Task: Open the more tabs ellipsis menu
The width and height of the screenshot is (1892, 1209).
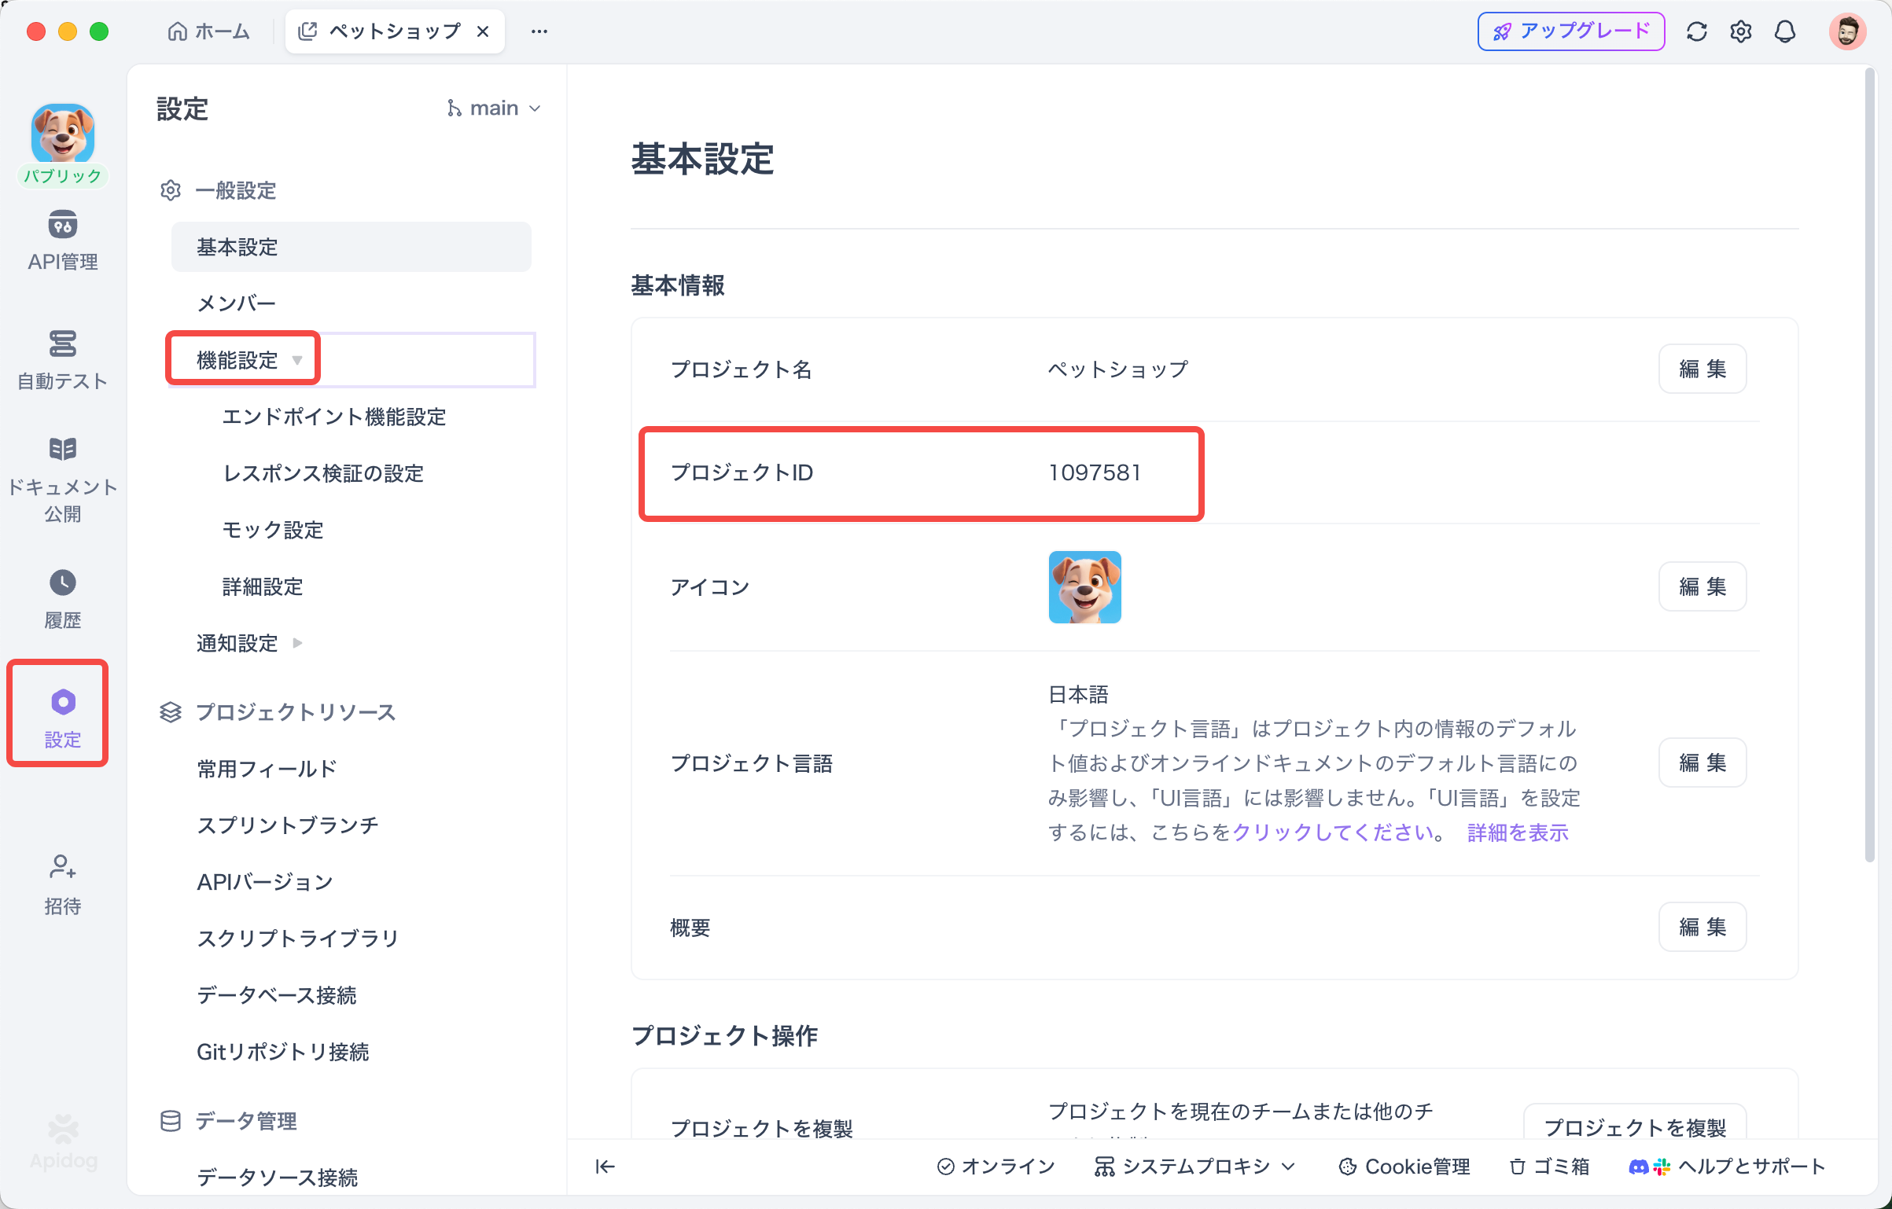Action: (x=539, y=31)
